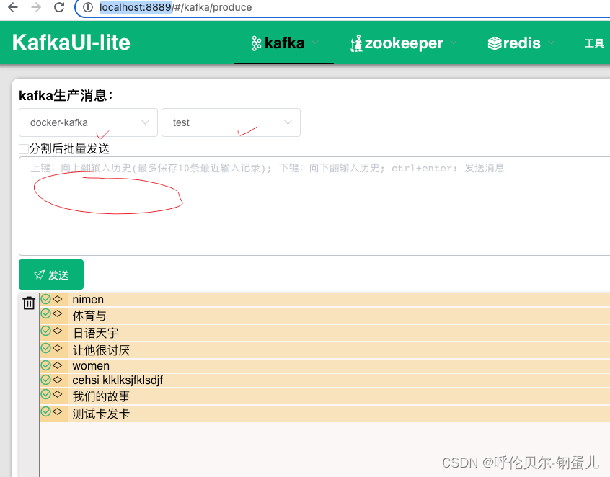Click the browser back arrow
This screenshot has width=610, height=477.
(13, 7)
